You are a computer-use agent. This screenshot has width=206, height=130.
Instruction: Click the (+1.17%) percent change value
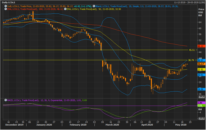86,6
